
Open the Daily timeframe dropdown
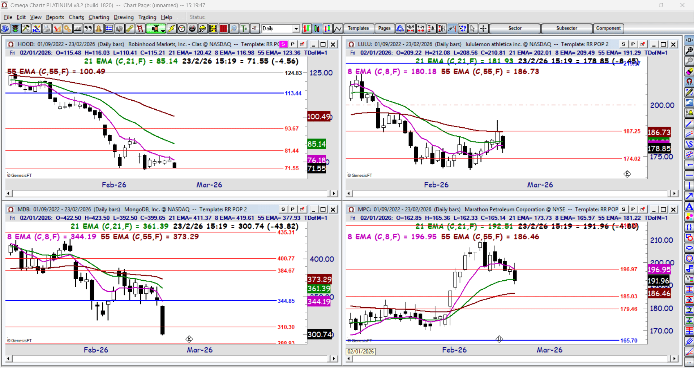[x=296, y=29]
